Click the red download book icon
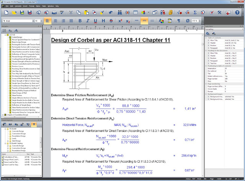 coord(228,12)
